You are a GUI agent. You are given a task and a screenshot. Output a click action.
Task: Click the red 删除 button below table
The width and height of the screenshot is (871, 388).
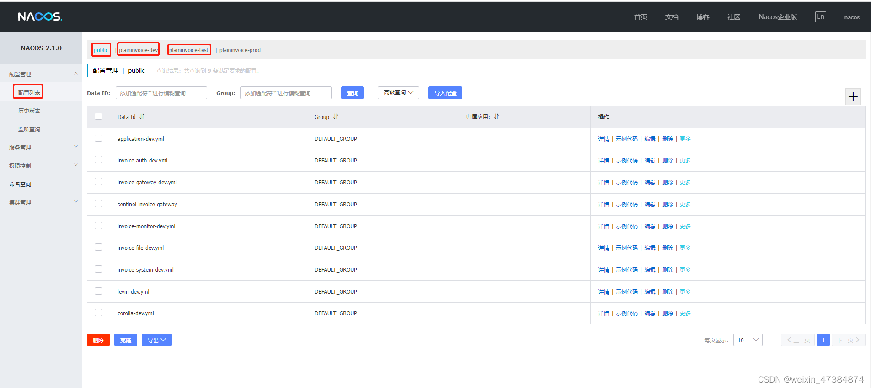click(98, 340)
